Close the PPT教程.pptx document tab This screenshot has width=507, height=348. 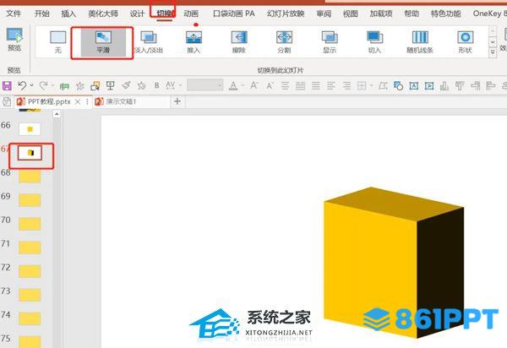pyautogui.click(x=78, y=101)
